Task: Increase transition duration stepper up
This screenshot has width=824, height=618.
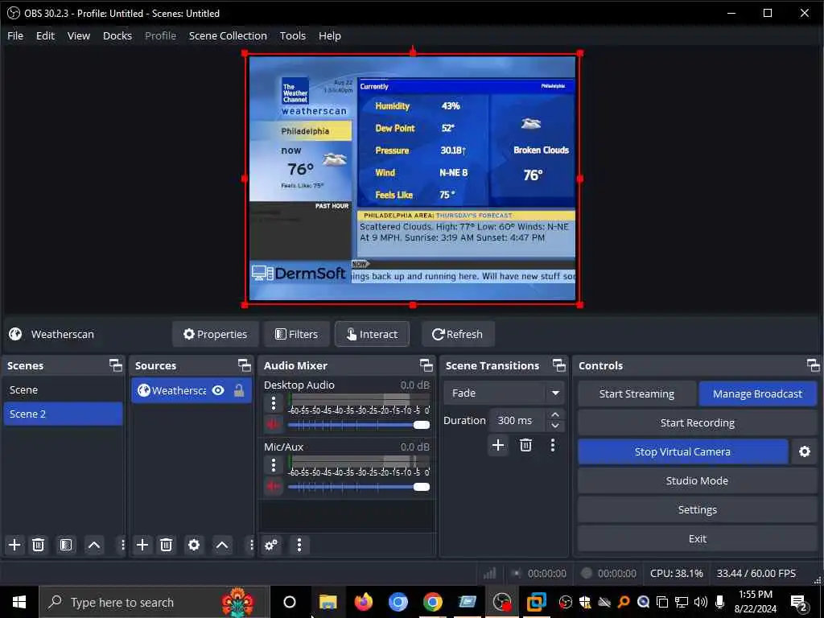Action: pos(555,415)
